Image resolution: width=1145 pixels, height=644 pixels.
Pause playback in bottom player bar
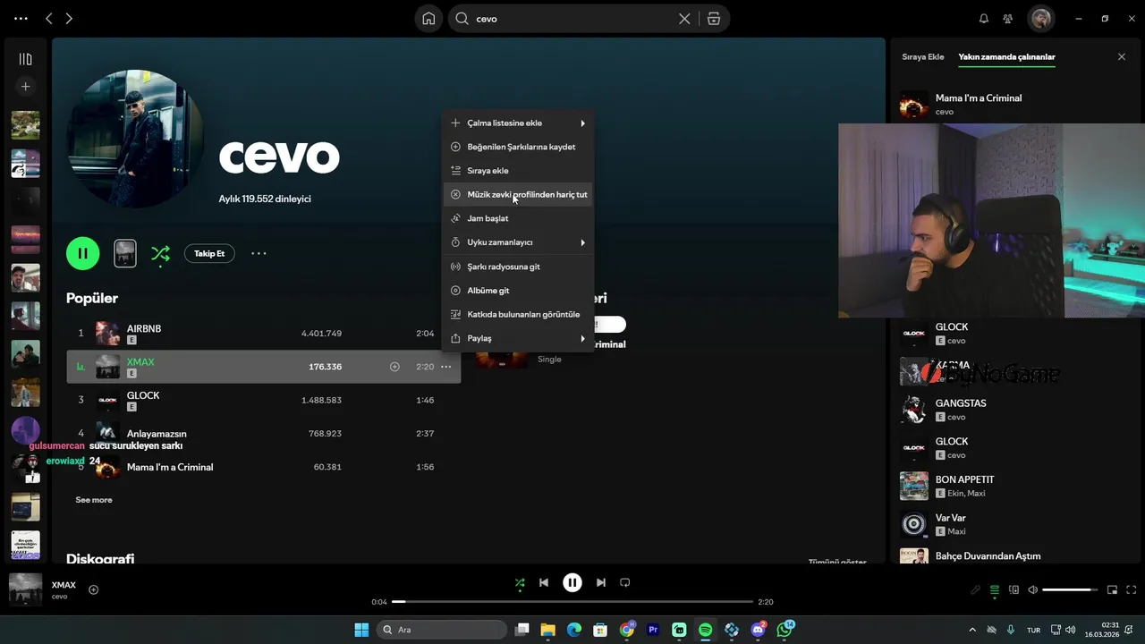coord(572,583)
